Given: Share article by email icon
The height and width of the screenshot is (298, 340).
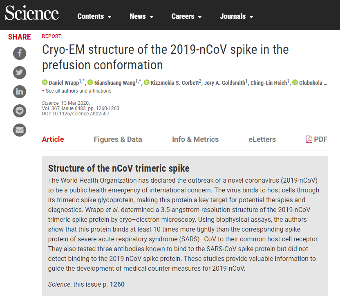Looking at the screenshot, I should coord(20,130).
